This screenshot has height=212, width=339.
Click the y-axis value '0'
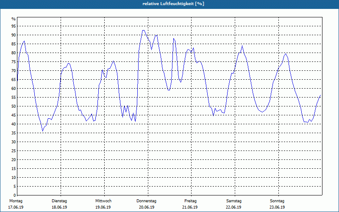pos(15,195)
